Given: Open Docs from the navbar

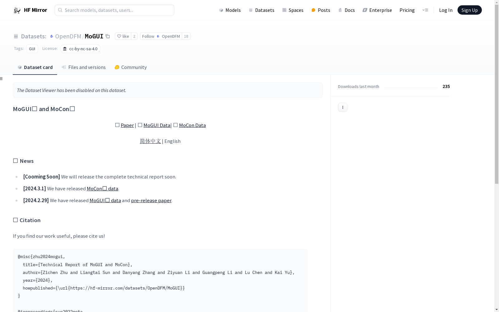Looking at the screenshot, I should tap(346, 10).
